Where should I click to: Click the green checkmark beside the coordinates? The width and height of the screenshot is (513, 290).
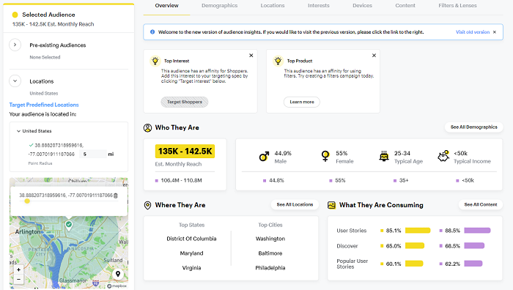click(x=31, y=145)
